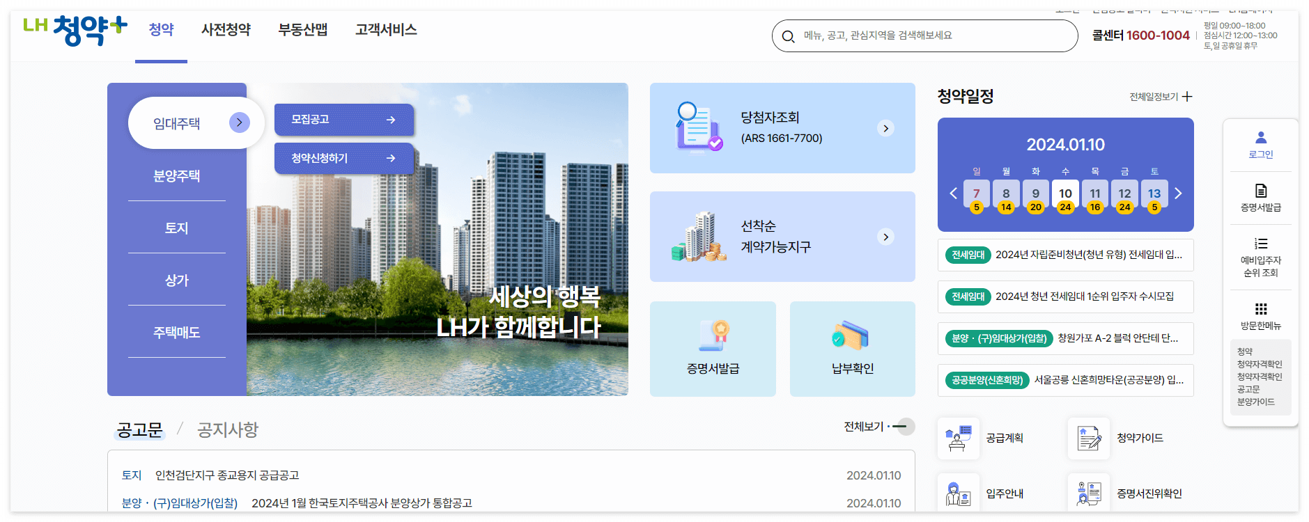This screenshot has width=1309, height=522.
Task: Select the 청약 top menu
Action: (x=161, y=30)
